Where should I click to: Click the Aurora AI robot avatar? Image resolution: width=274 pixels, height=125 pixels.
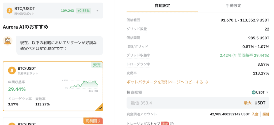point(7,41)
